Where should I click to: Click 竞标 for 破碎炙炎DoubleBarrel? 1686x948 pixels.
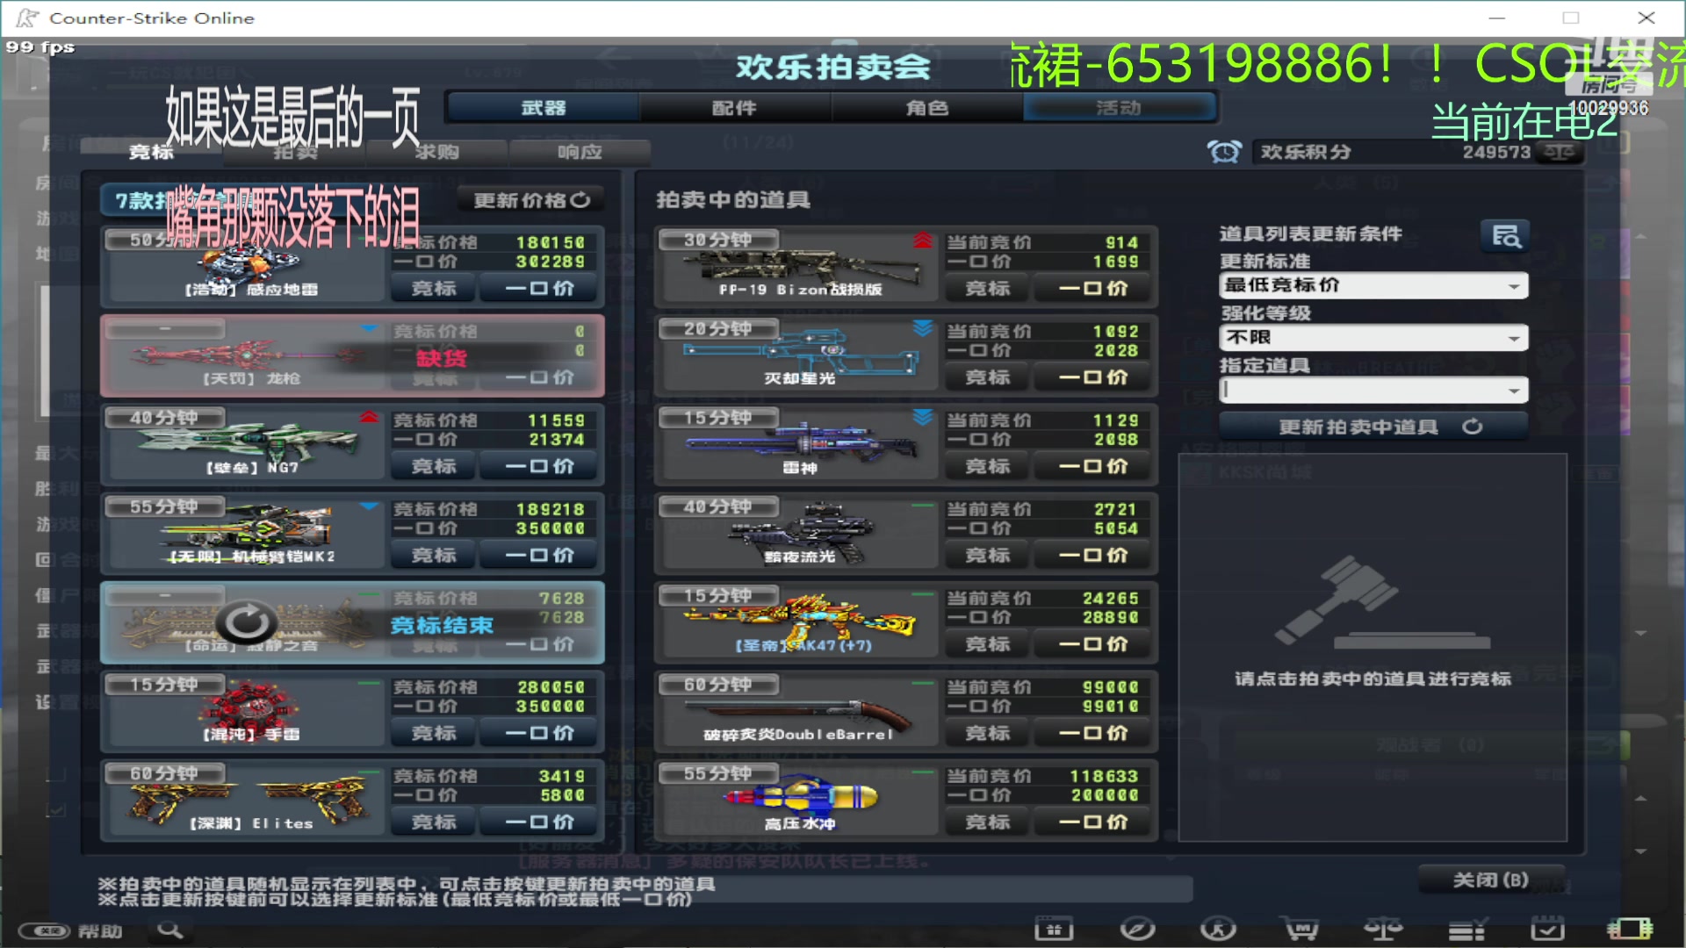[x=987, y=733]
